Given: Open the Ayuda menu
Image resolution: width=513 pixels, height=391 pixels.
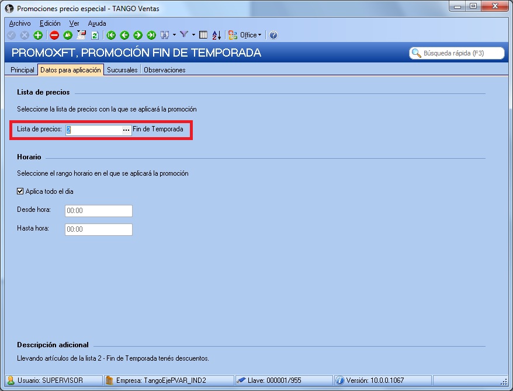Looking at the screenshot, I should pyautogui.click(x=97, y=23).
